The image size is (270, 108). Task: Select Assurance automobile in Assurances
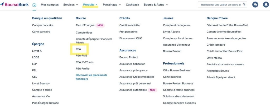tap(133, 90)
